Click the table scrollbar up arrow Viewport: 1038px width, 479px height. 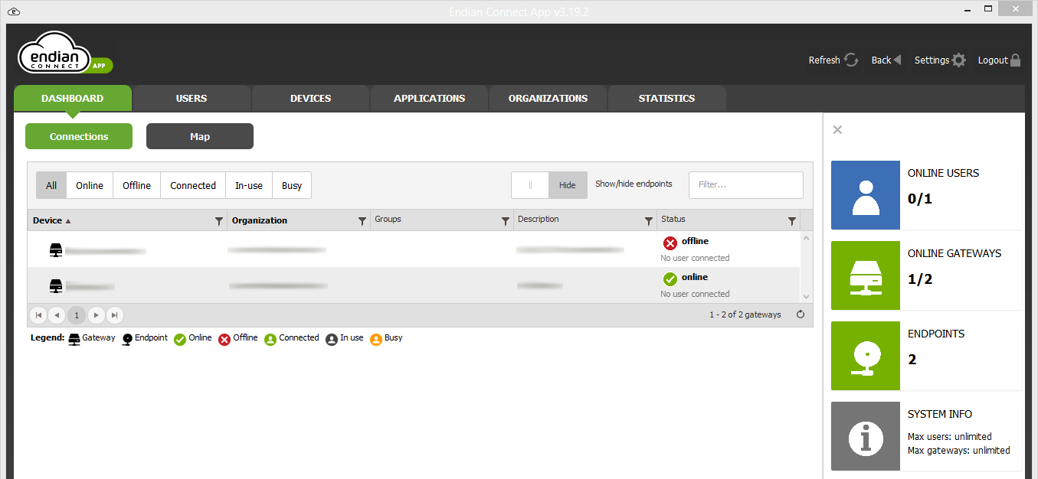[806, 238]
